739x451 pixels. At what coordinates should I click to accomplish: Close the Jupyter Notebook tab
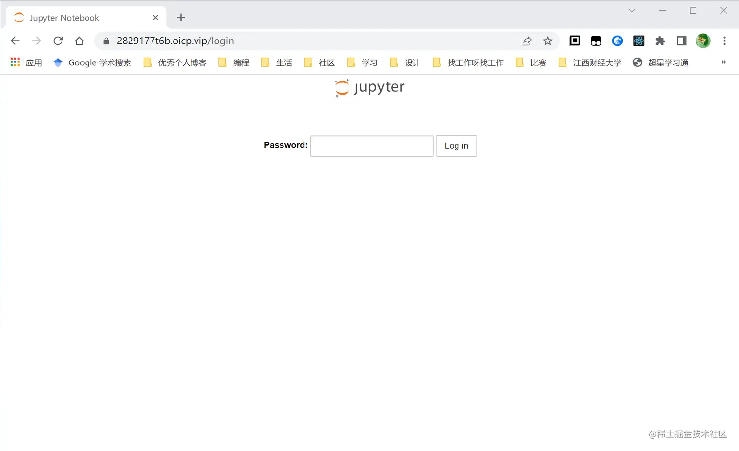[155, 18]
